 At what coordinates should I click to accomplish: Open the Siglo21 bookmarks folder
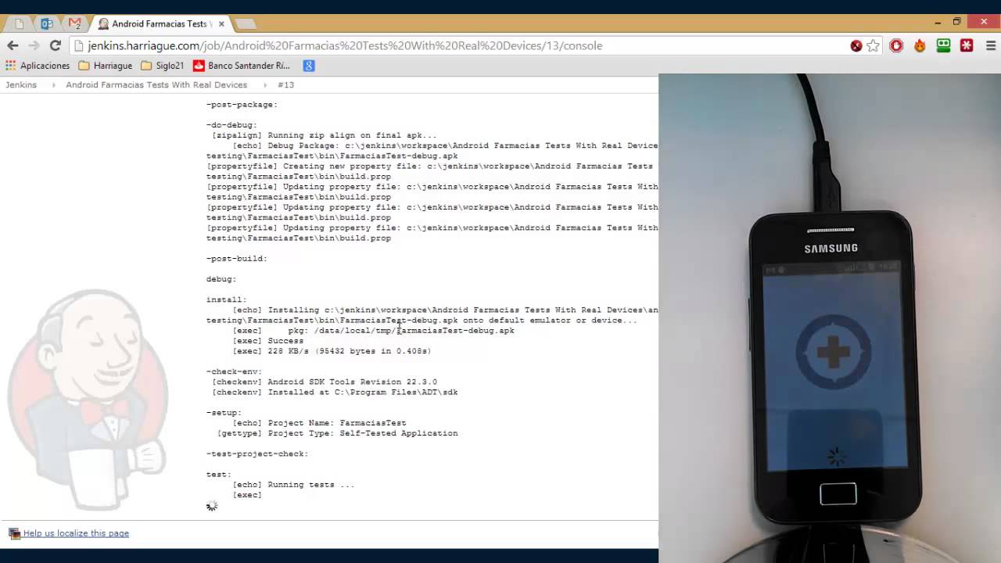[x=163, y=66]
